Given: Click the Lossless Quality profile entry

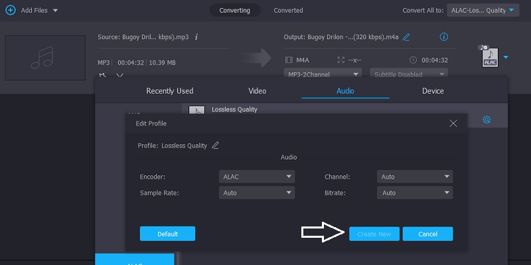Looking at the screenshot, I should pyautogui.click(x=234, y=109).
